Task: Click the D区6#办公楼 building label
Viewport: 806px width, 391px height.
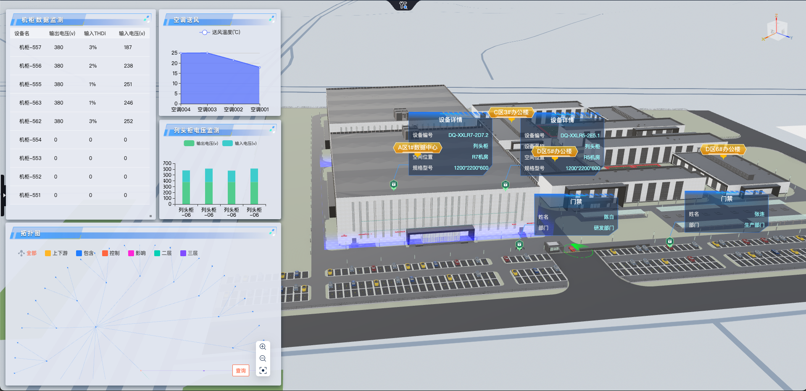Action: pyautogui.click(x=723, y=149)
